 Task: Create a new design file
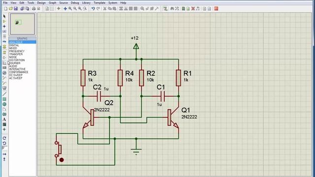point(6,9)
